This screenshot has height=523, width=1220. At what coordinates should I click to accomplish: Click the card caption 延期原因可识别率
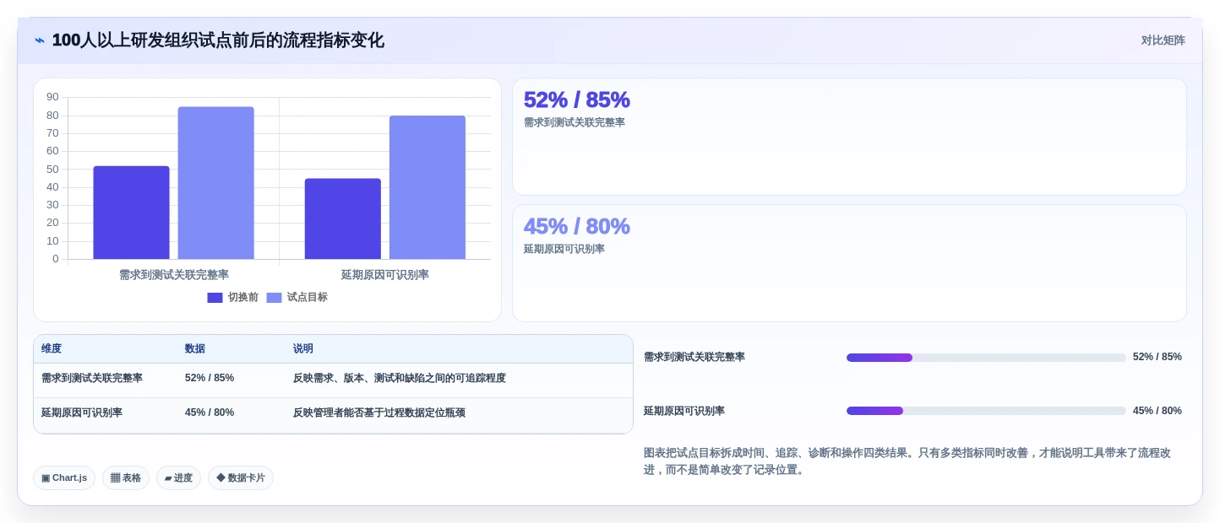[x=564, y=250]
